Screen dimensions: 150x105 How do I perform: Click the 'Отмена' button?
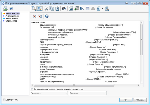140,100
